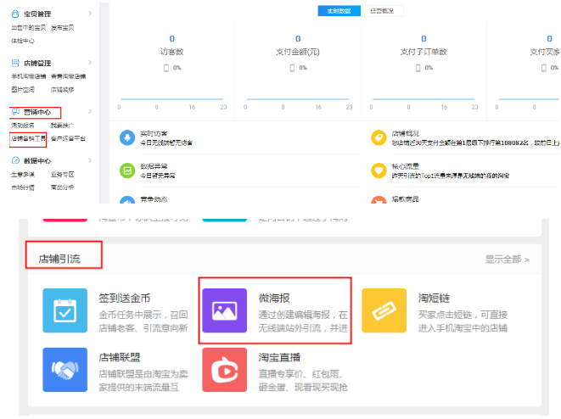Expand the 营销中心 section arrow
561x419 pixels.
pos(90,112)
